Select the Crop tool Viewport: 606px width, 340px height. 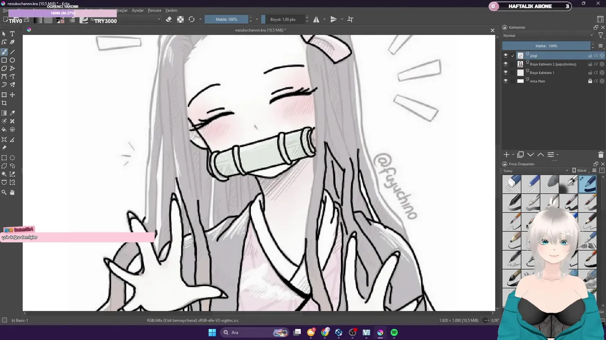4,103
